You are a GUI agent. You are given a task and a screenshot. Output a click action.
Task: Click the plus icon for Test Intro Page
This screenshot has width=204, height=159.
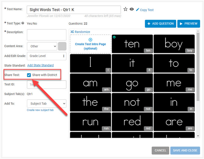point(90,39)
